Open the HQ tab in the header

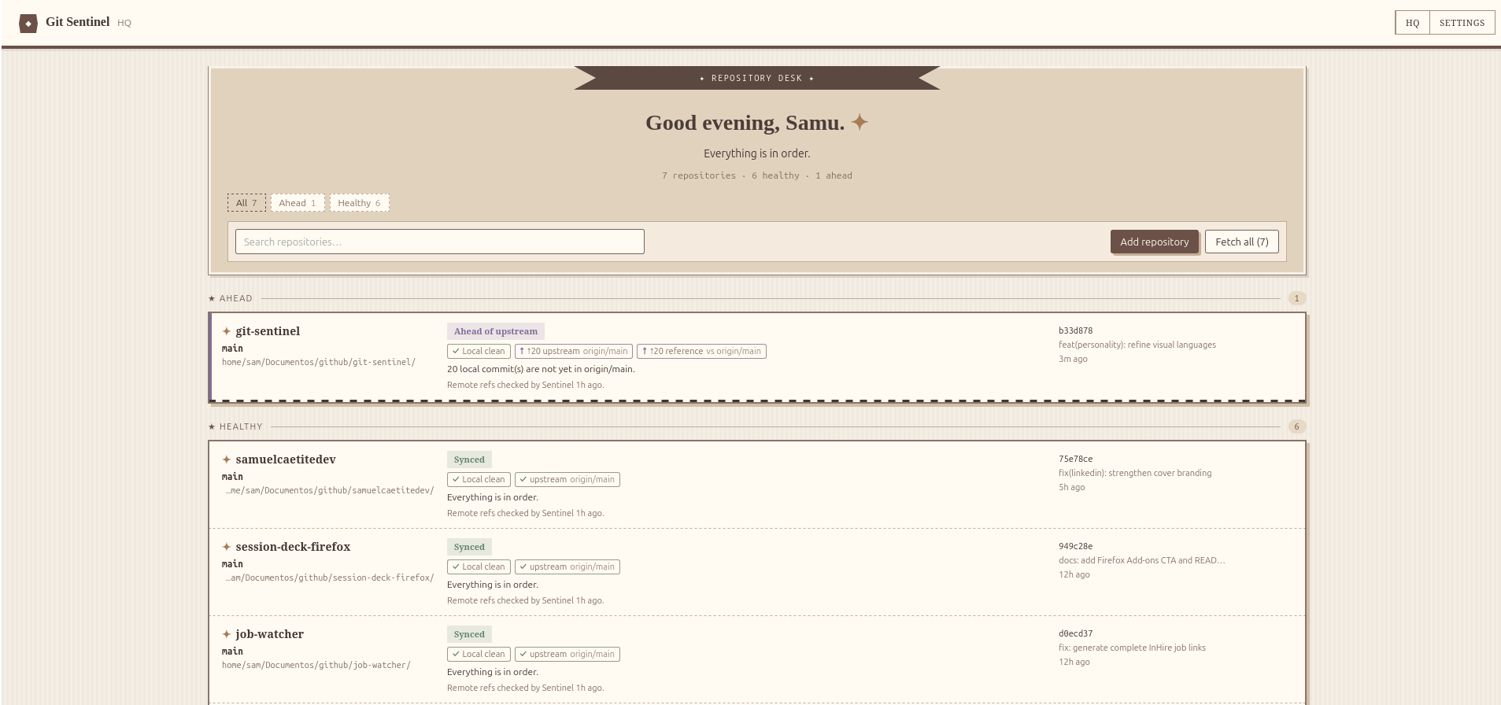tap(1412, 23)
